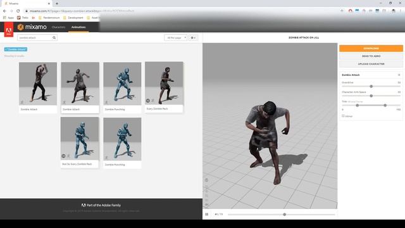Screen dimensions: 405x228
Task: Open a new browser tab
Action: [x=57, y=4]
